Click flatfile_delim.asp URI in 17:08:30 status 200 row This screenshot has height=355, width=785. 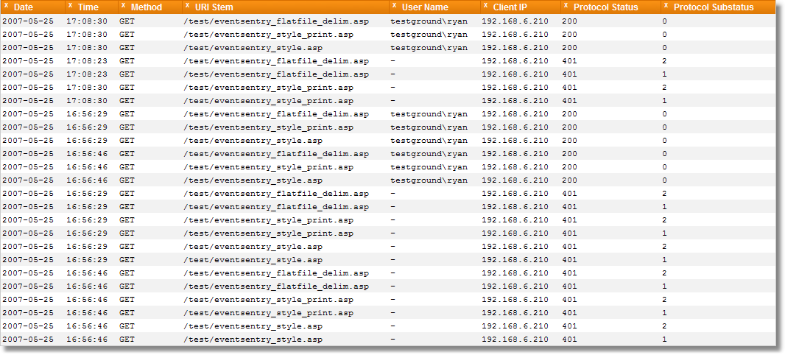pyautogui.click(x=276, y=21)
